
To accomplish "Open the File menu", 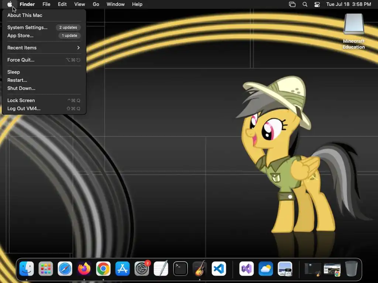I will pos(46,4).
